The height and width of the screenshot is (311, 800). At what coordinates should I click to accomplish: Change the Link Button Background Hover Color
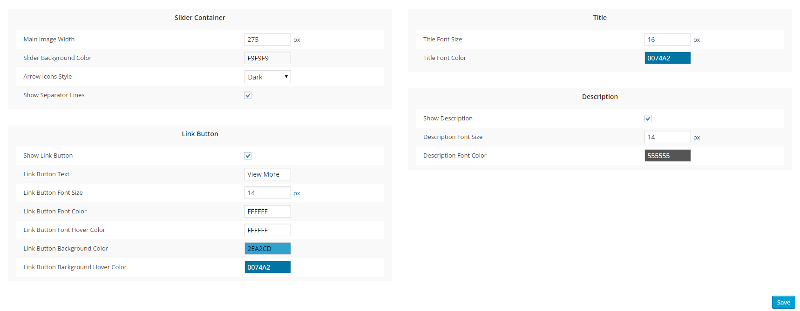[268, 267]
